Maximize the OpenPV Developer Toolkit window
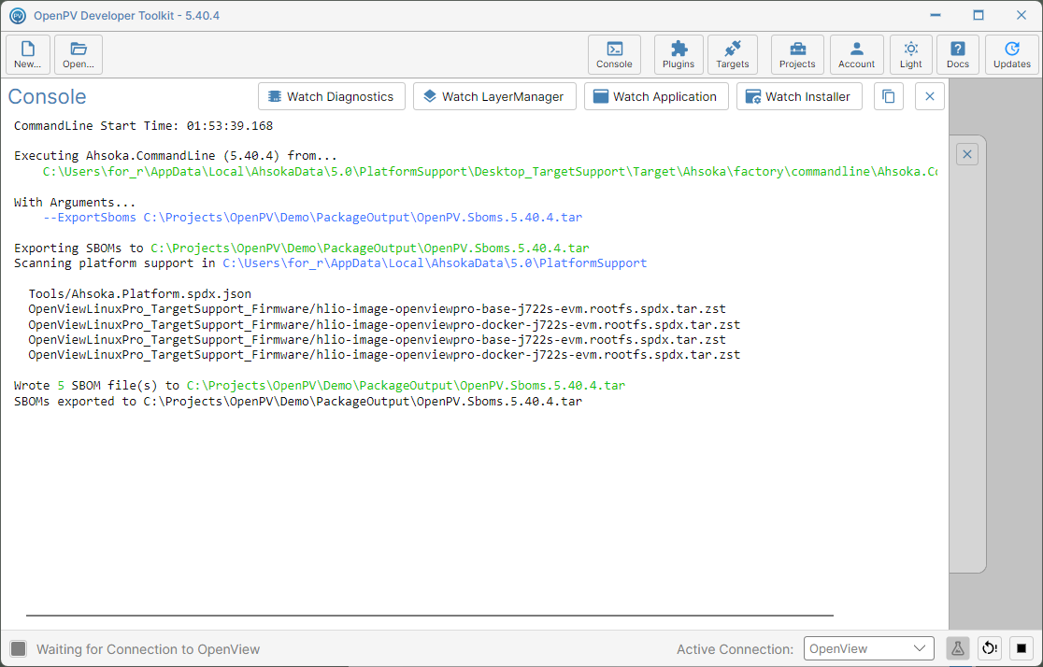Screen dimensions: 1043x667 [x=979, y=15]
